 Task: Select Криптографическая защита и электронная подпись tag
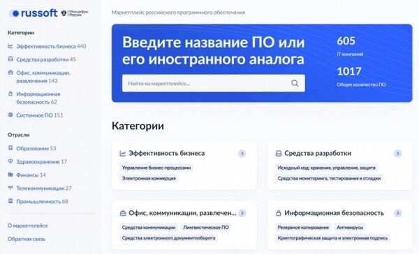tap(332, 238)
